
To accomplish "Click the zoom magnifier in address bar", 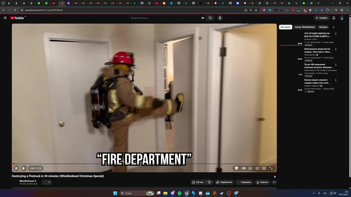I will tap(251, 10).
